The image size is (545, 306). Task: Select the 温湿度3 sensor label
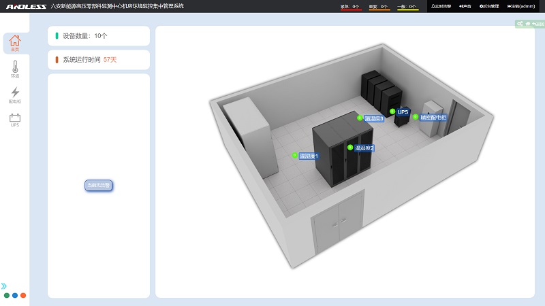[374, 118]
